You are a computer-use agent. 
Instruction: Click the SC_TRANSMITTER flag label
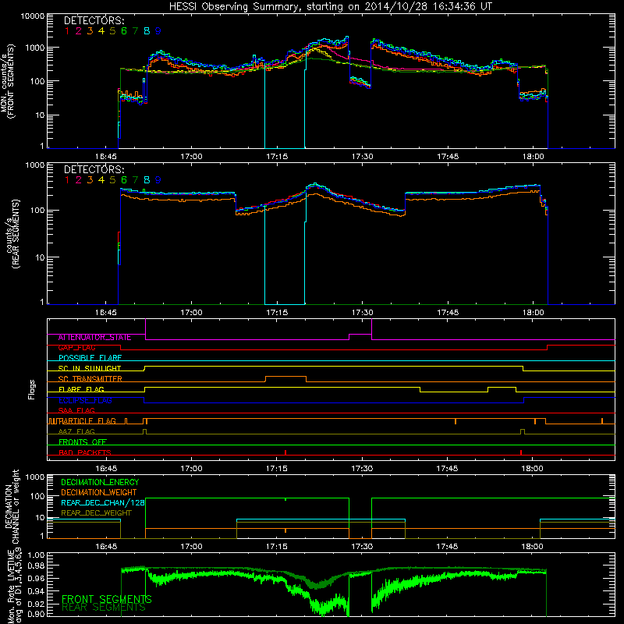[x=90, y=379]
